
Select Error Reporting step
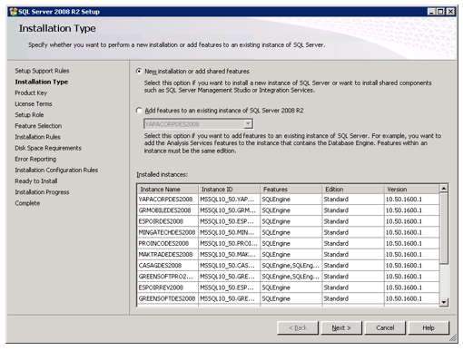coord(35,159)
